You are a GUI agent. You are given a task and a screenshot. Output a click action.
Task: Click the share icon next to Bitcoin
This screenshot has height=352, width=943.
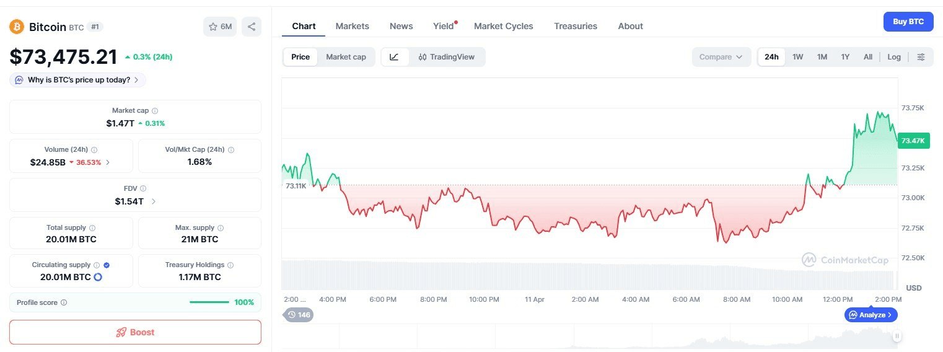(x=252, y=27)
